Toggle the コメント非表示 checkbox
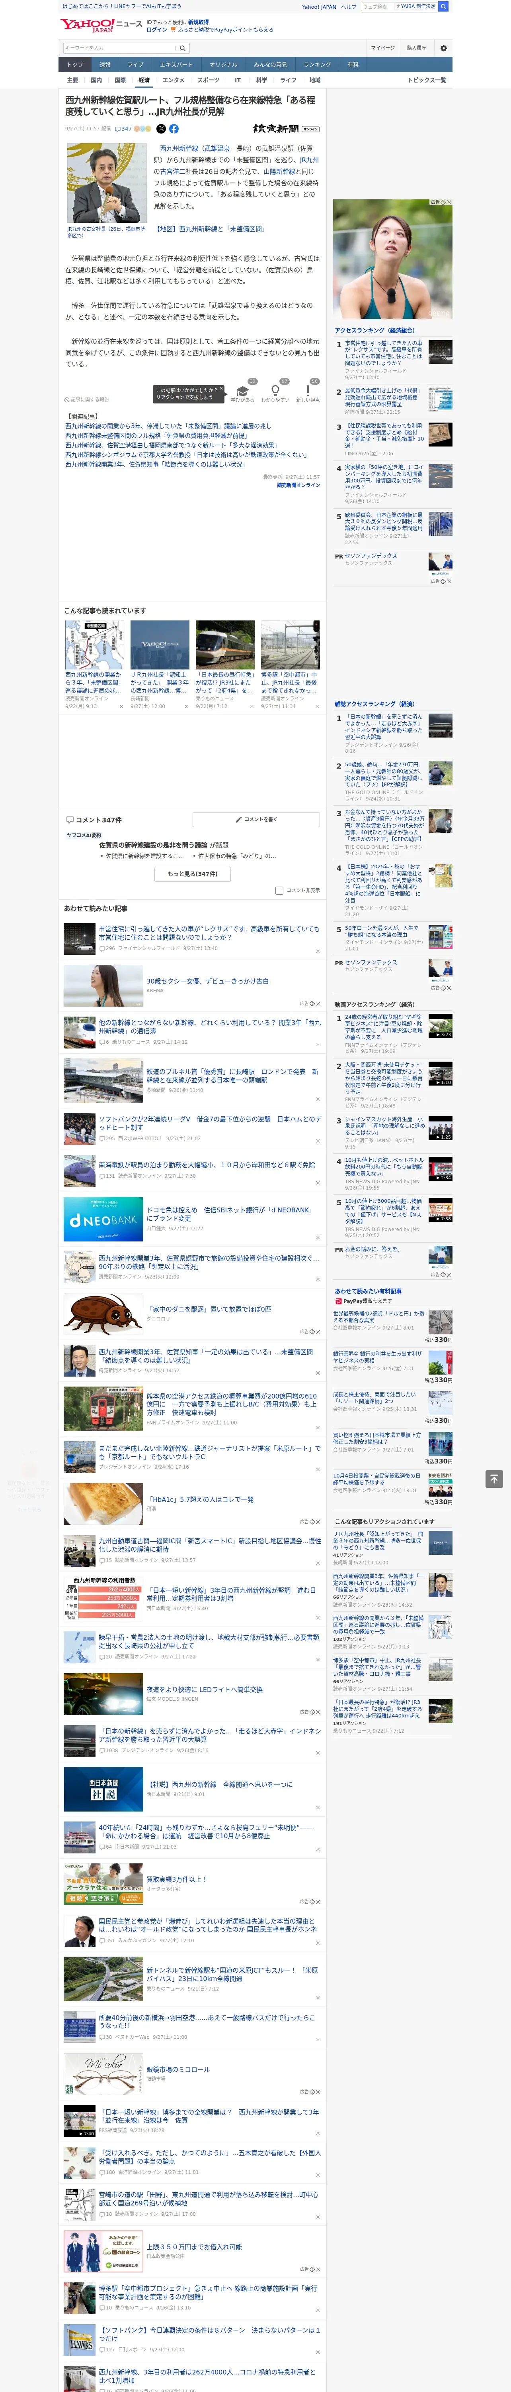 [x=279, y=891]
